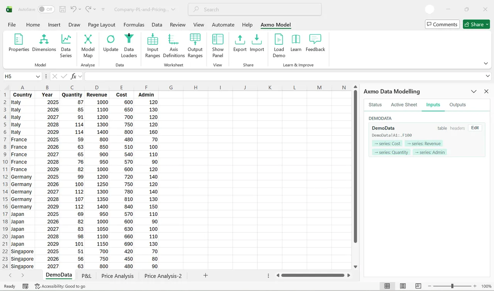The width and height of the screenshot is (494, 291).
Task: Open the File menu
Action: (x=12, y=25)
